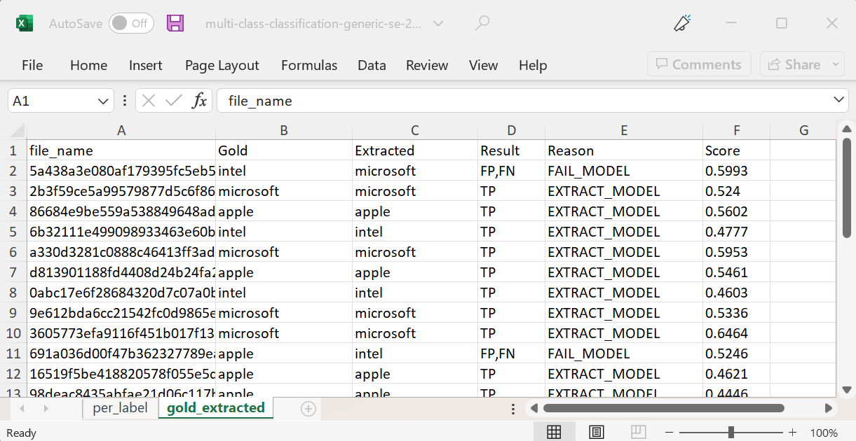Screen dimensions: 856x441
Task: Select column F header
Action: (x=736, y=130)
